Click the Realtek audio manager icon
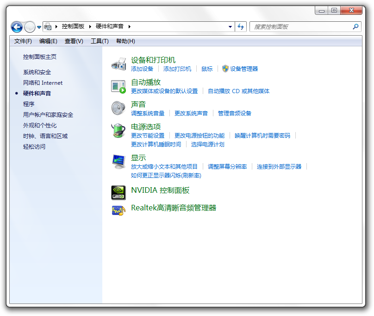 (118, 210)
